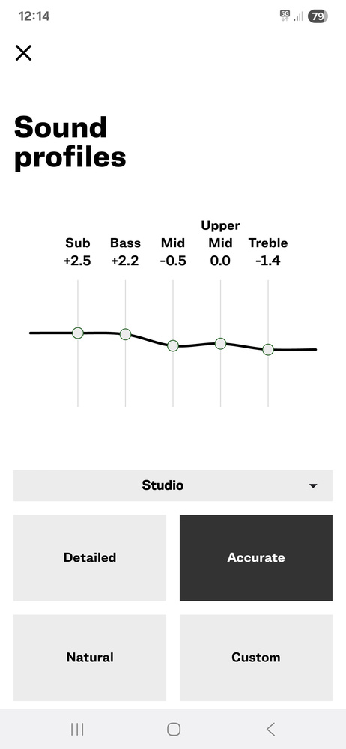Click the Mid band slider handle
Screen dimensions: 346x749
point(173,345)
